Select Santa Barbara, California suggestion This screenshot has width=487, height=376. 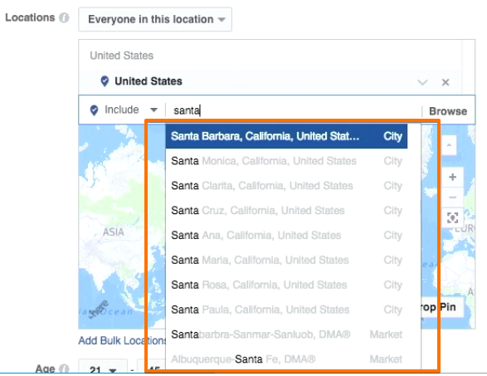(x=286, y=136)
